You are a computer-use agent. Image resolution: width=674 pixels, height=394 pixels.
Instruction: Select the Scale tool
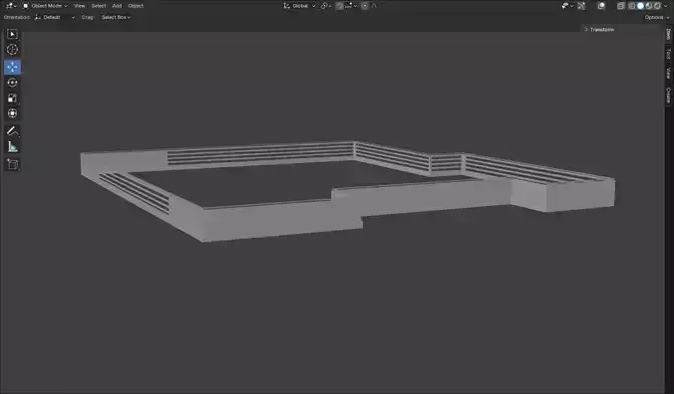pos(12,98)
